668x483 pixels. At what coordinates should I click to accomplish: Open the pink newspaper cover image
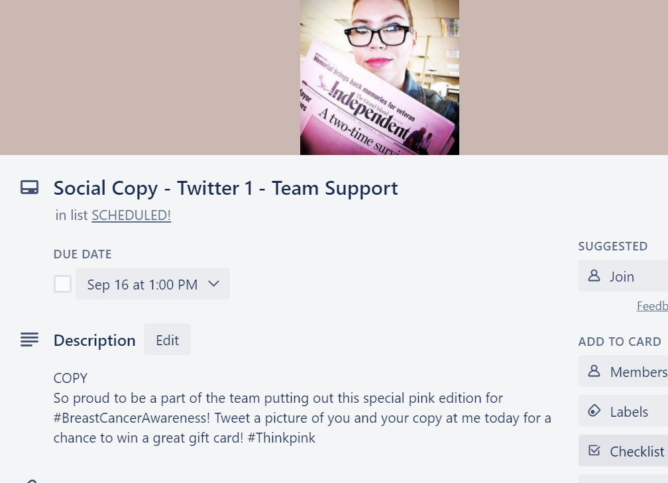click(380, 77)
